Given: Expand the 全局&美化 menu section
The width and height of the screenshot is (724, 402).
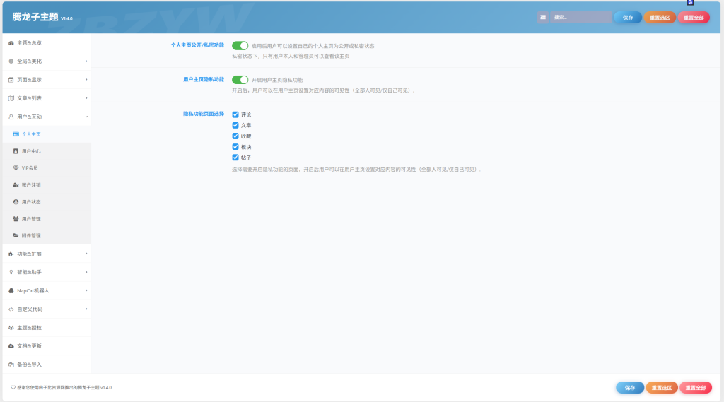Looking at the screenshot, I should click(47, 61).
